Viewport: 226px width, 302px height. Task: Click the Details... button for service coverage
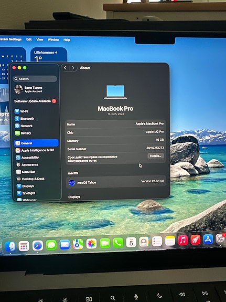156,156
